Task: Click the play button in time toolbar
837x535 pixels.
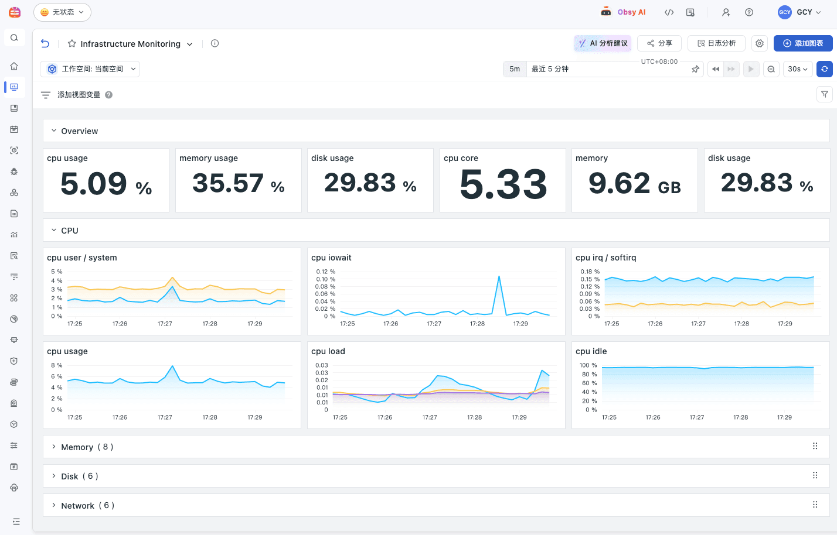Action: tap(751, 69)
